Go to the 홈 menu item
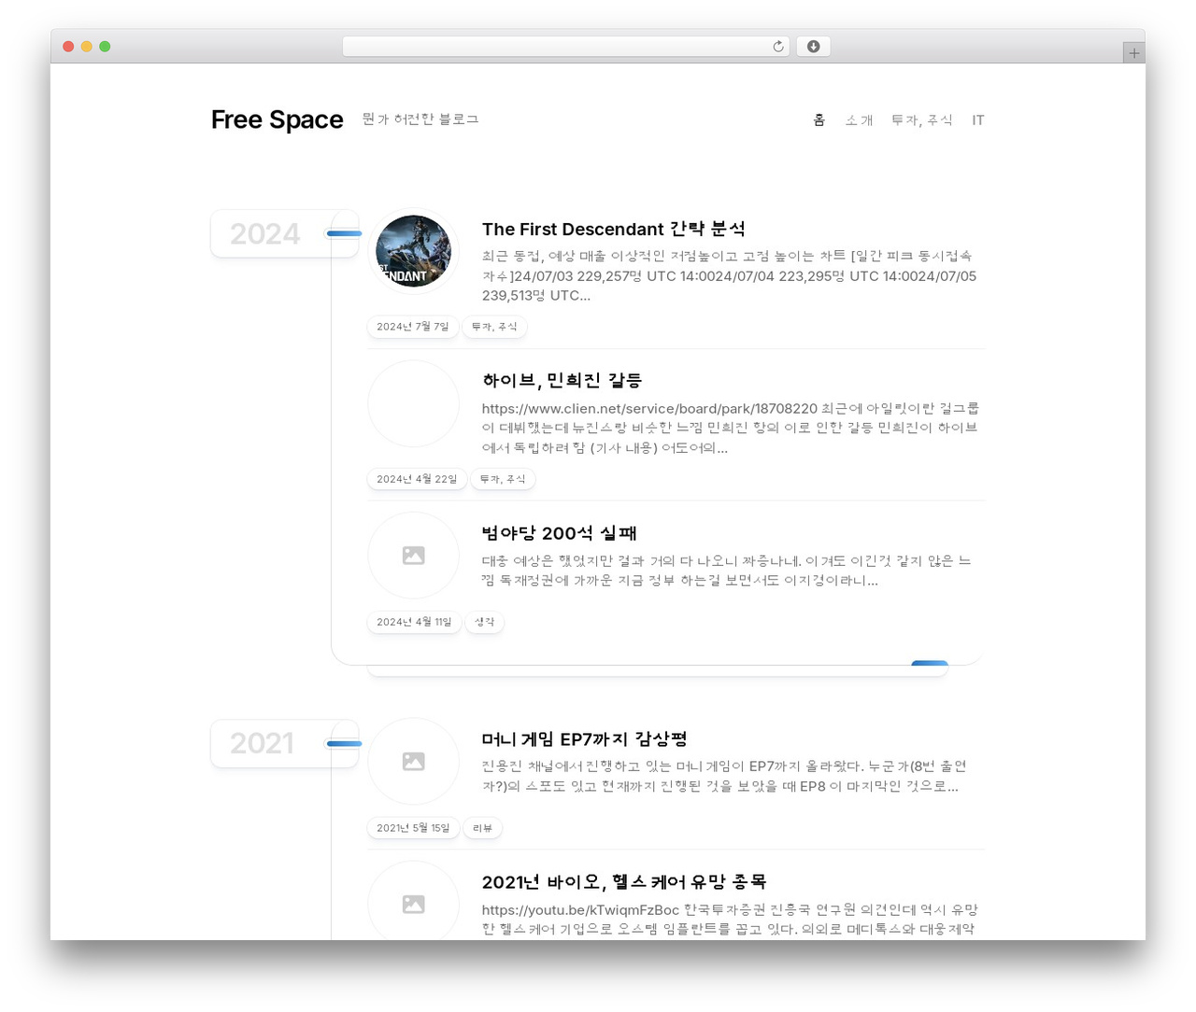 (x=819, y=120)
